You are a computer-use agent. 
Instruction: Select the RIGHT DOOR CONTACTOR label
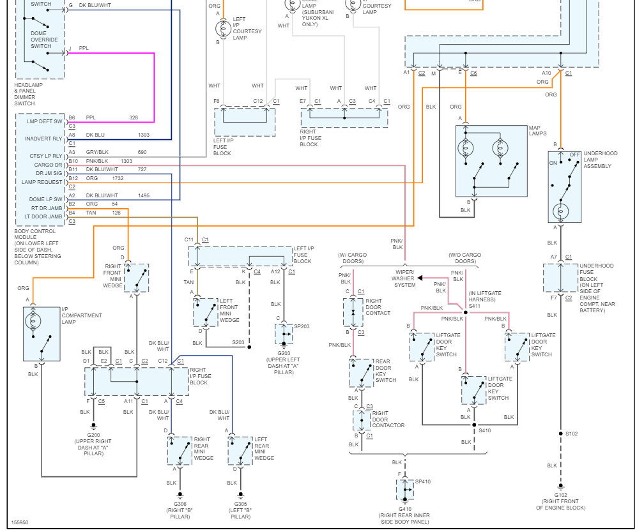point(388,419)
